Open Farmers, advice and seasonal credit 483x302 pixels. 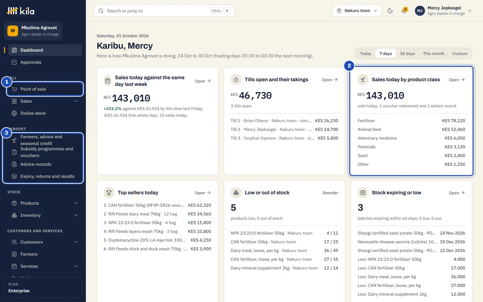45,140
